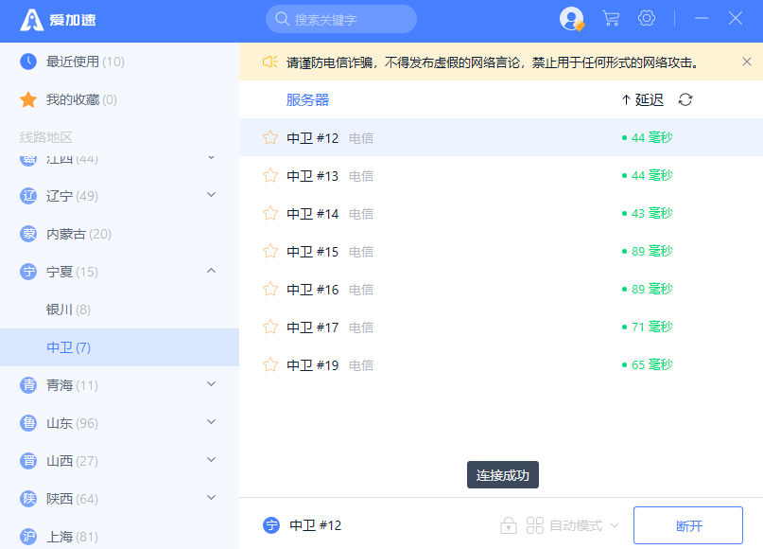This screenshot has width=763, height=549.
Task: Click the clock icon for 最近使用
Action: [28, 62]
